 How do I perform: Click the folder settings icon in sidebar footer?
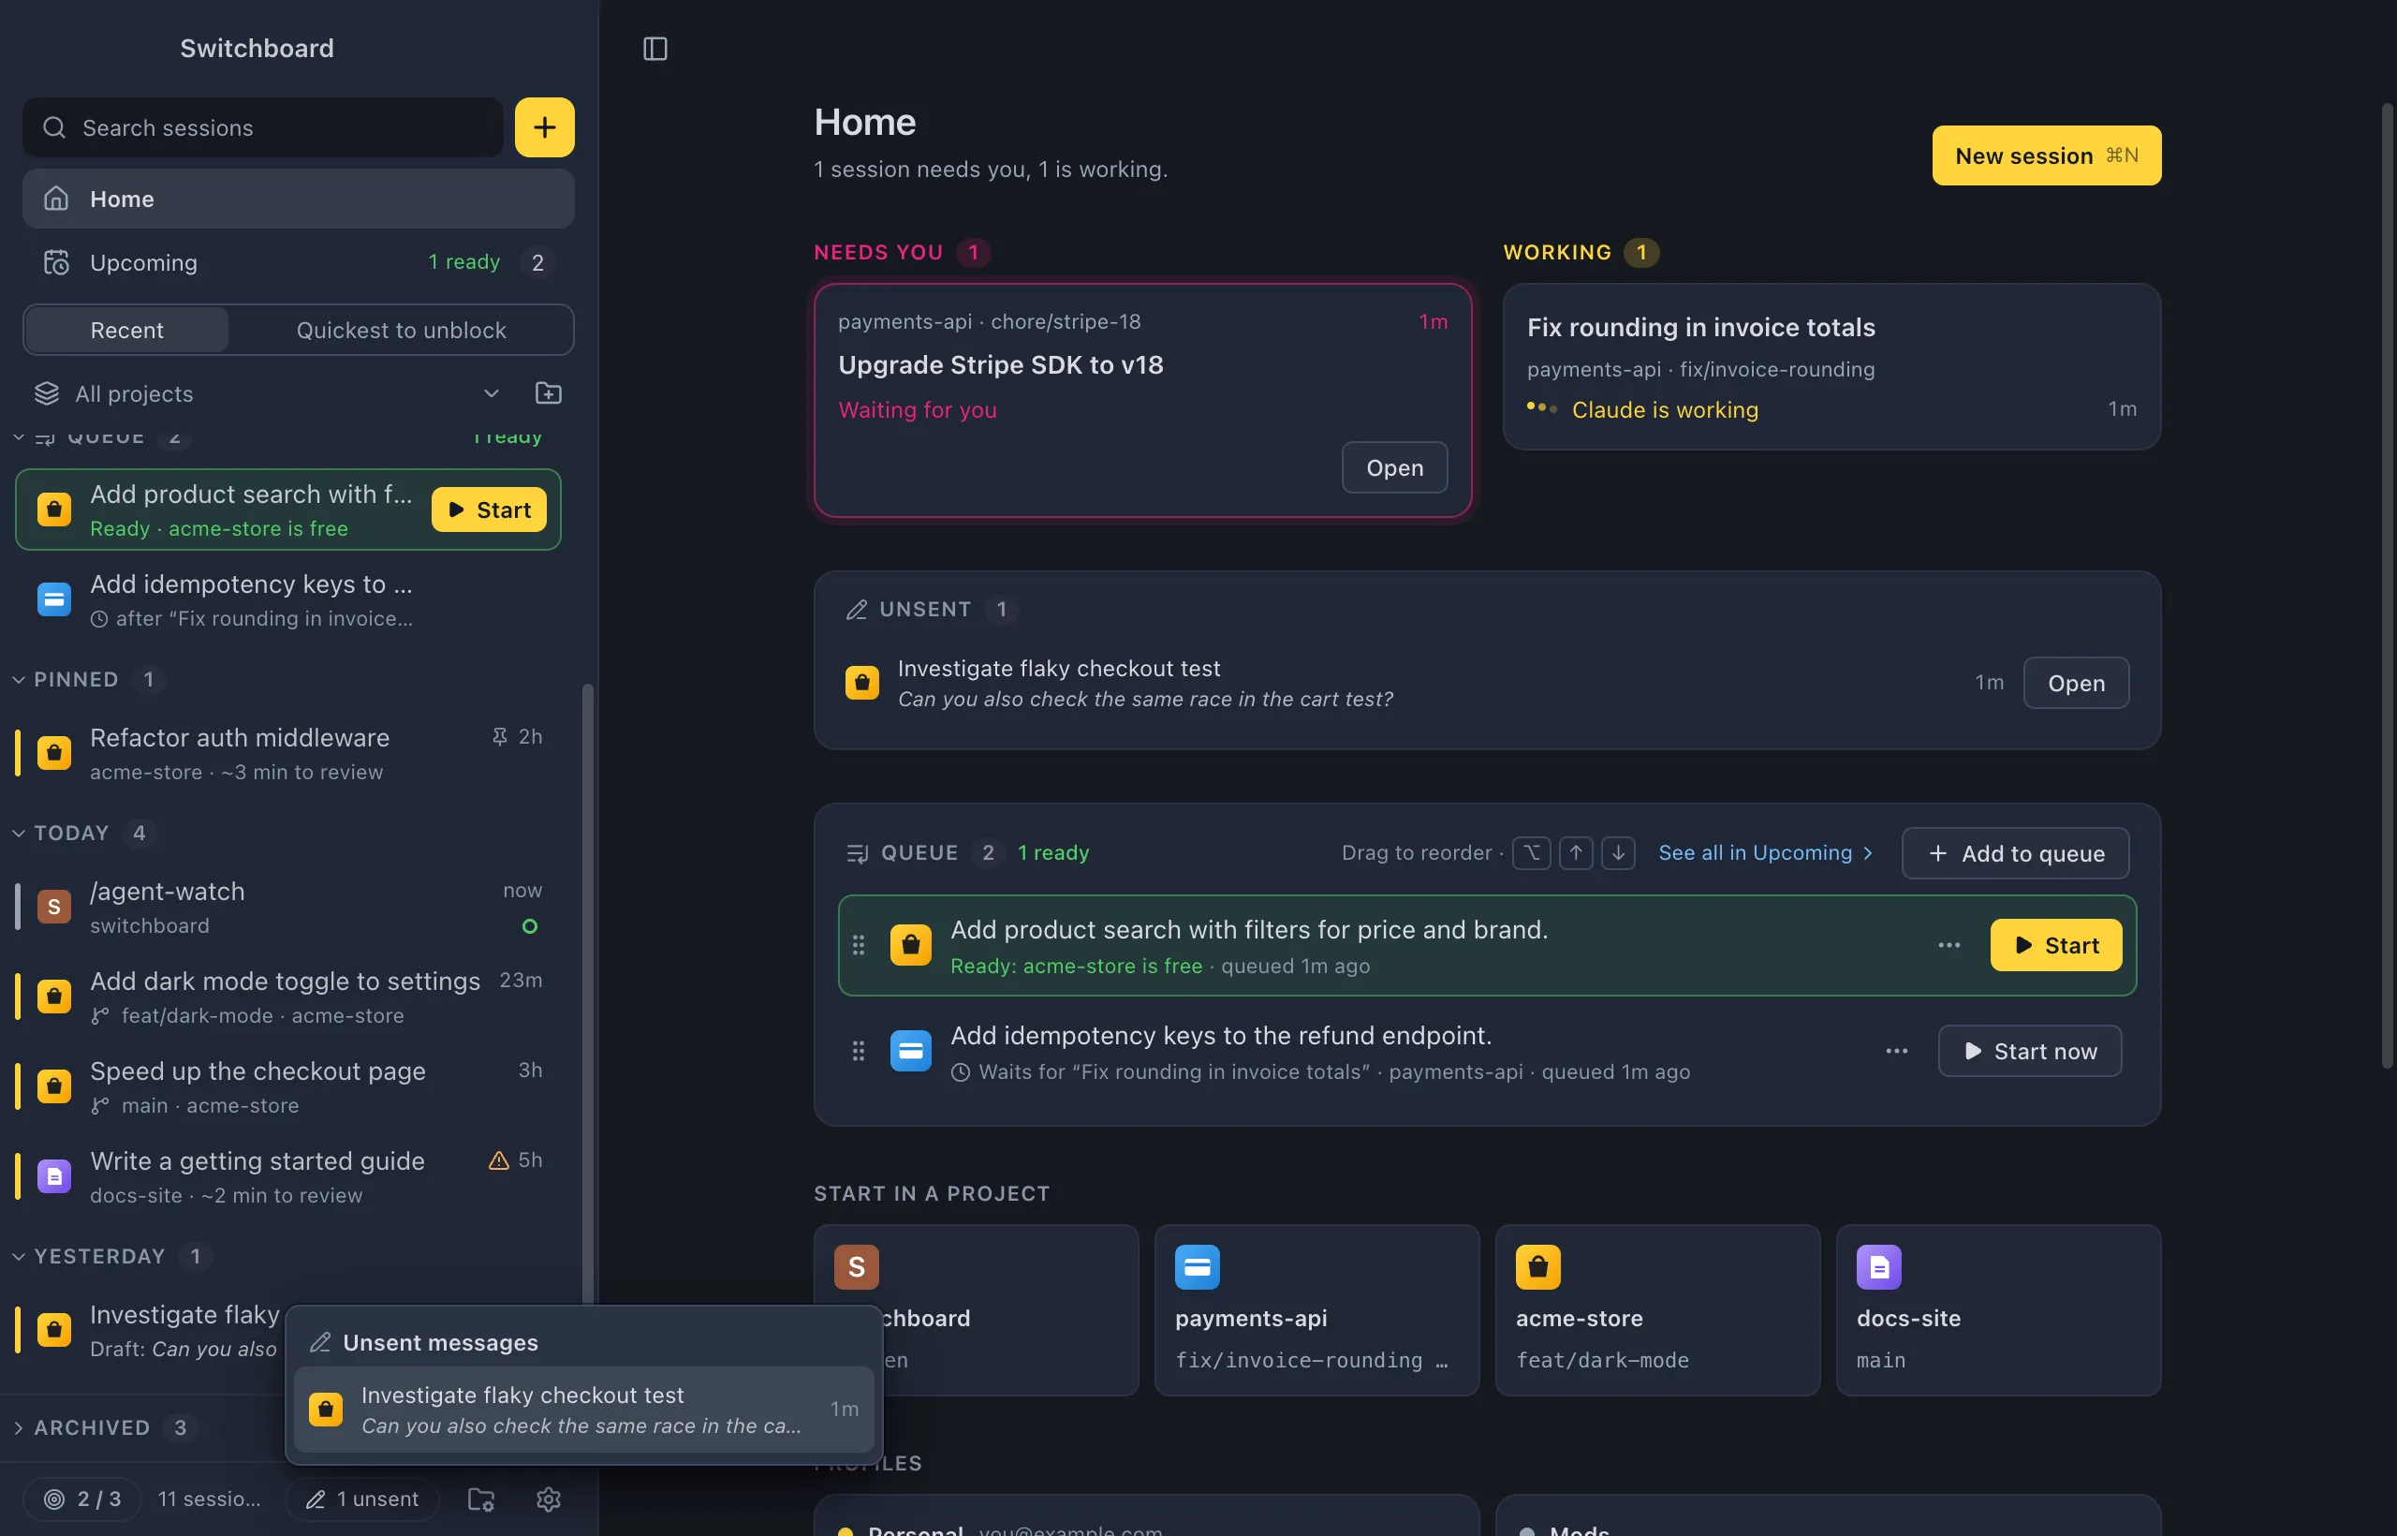(x=481, y=1499)
